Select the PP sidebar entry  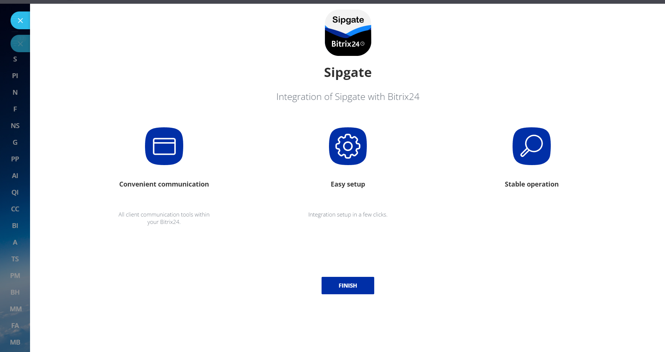point(15,159)
